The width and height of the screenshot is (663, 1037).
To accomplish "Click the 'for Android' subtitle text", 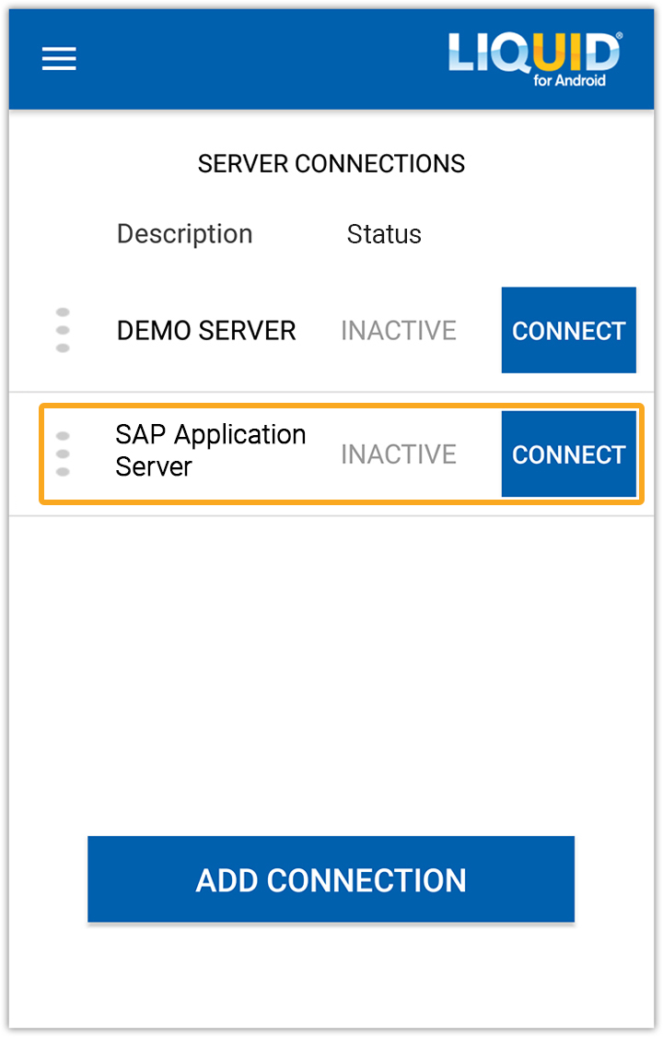I will (569, 80).
